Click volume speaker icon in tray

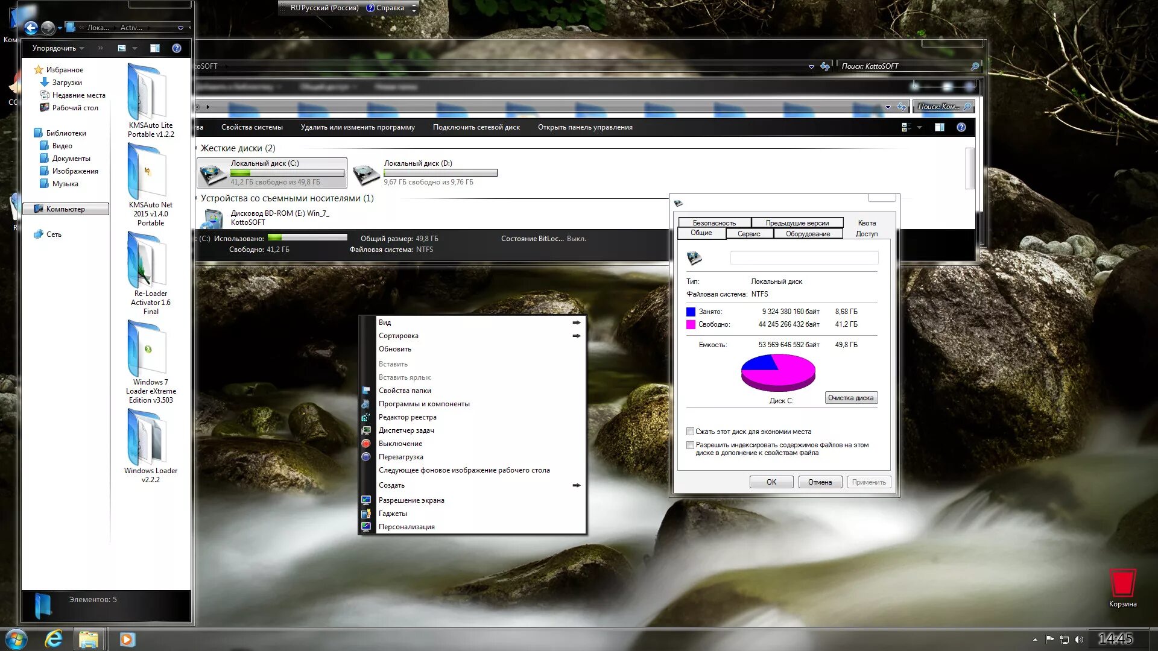[1079, 640]
